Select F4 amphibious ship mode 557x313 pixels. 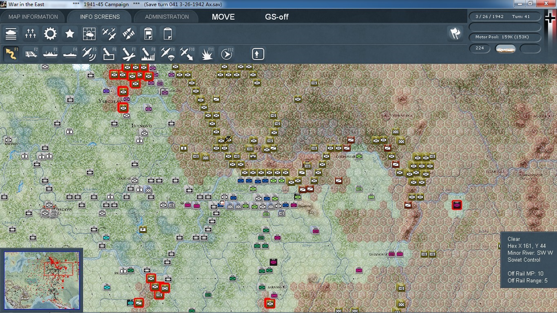click(x=70, y=53)
